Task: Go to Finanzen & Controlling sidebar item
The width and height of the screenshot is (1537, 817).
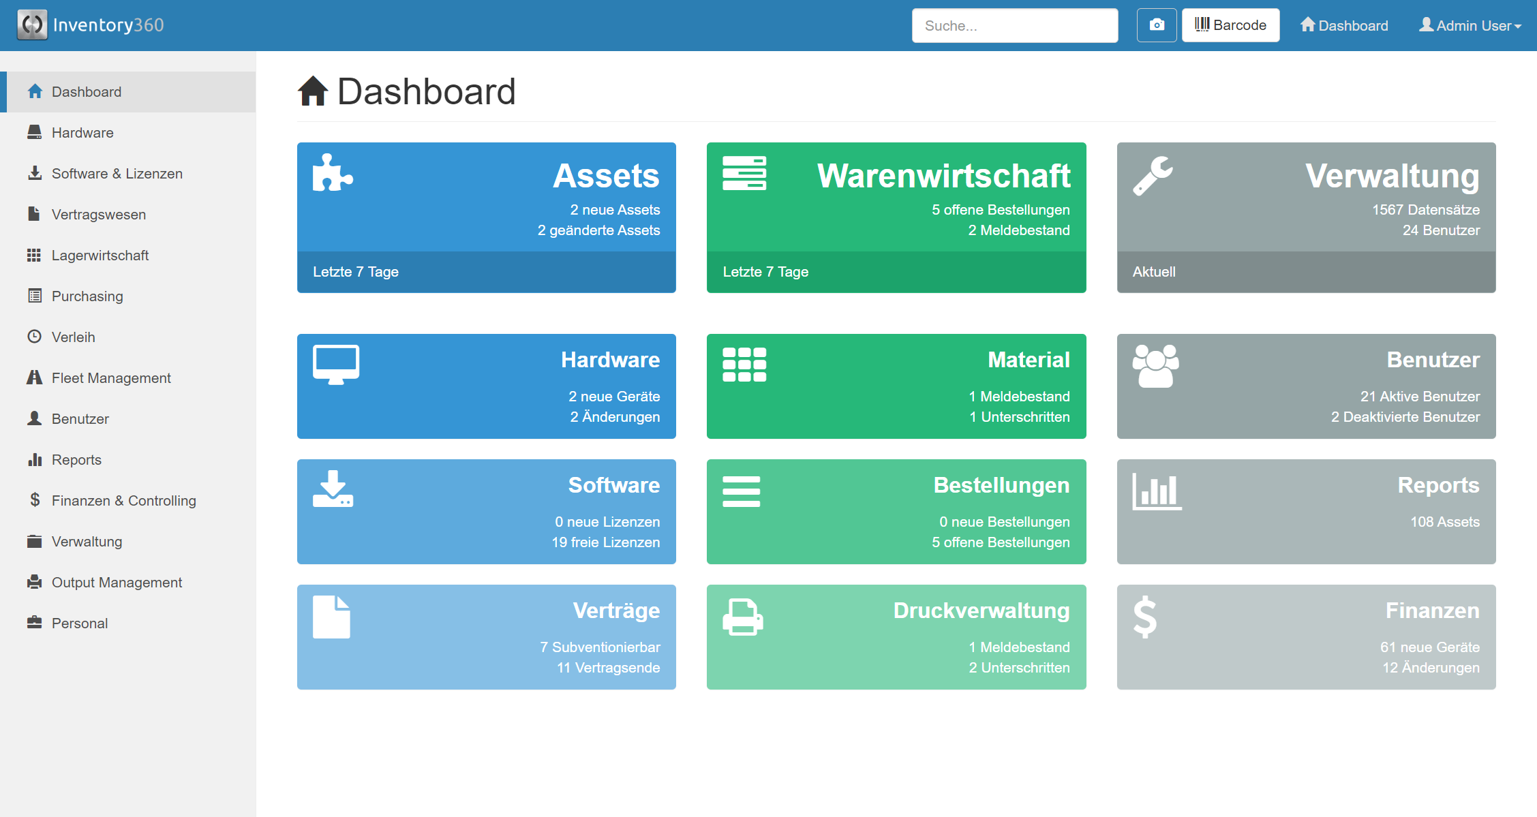Action: tap(123, 501)
